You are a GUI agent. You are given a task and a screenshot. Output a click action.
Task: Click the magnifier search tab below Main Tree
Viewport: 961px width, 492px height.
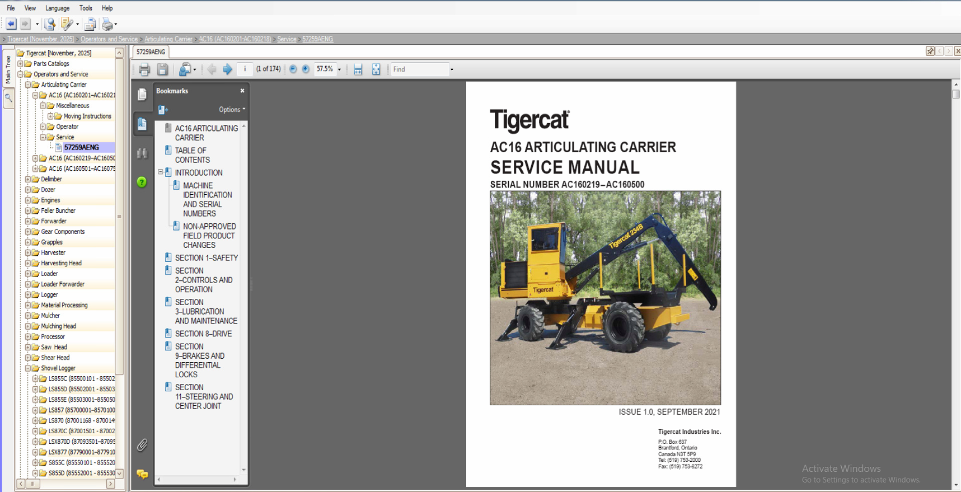click(x=8, y=98)
